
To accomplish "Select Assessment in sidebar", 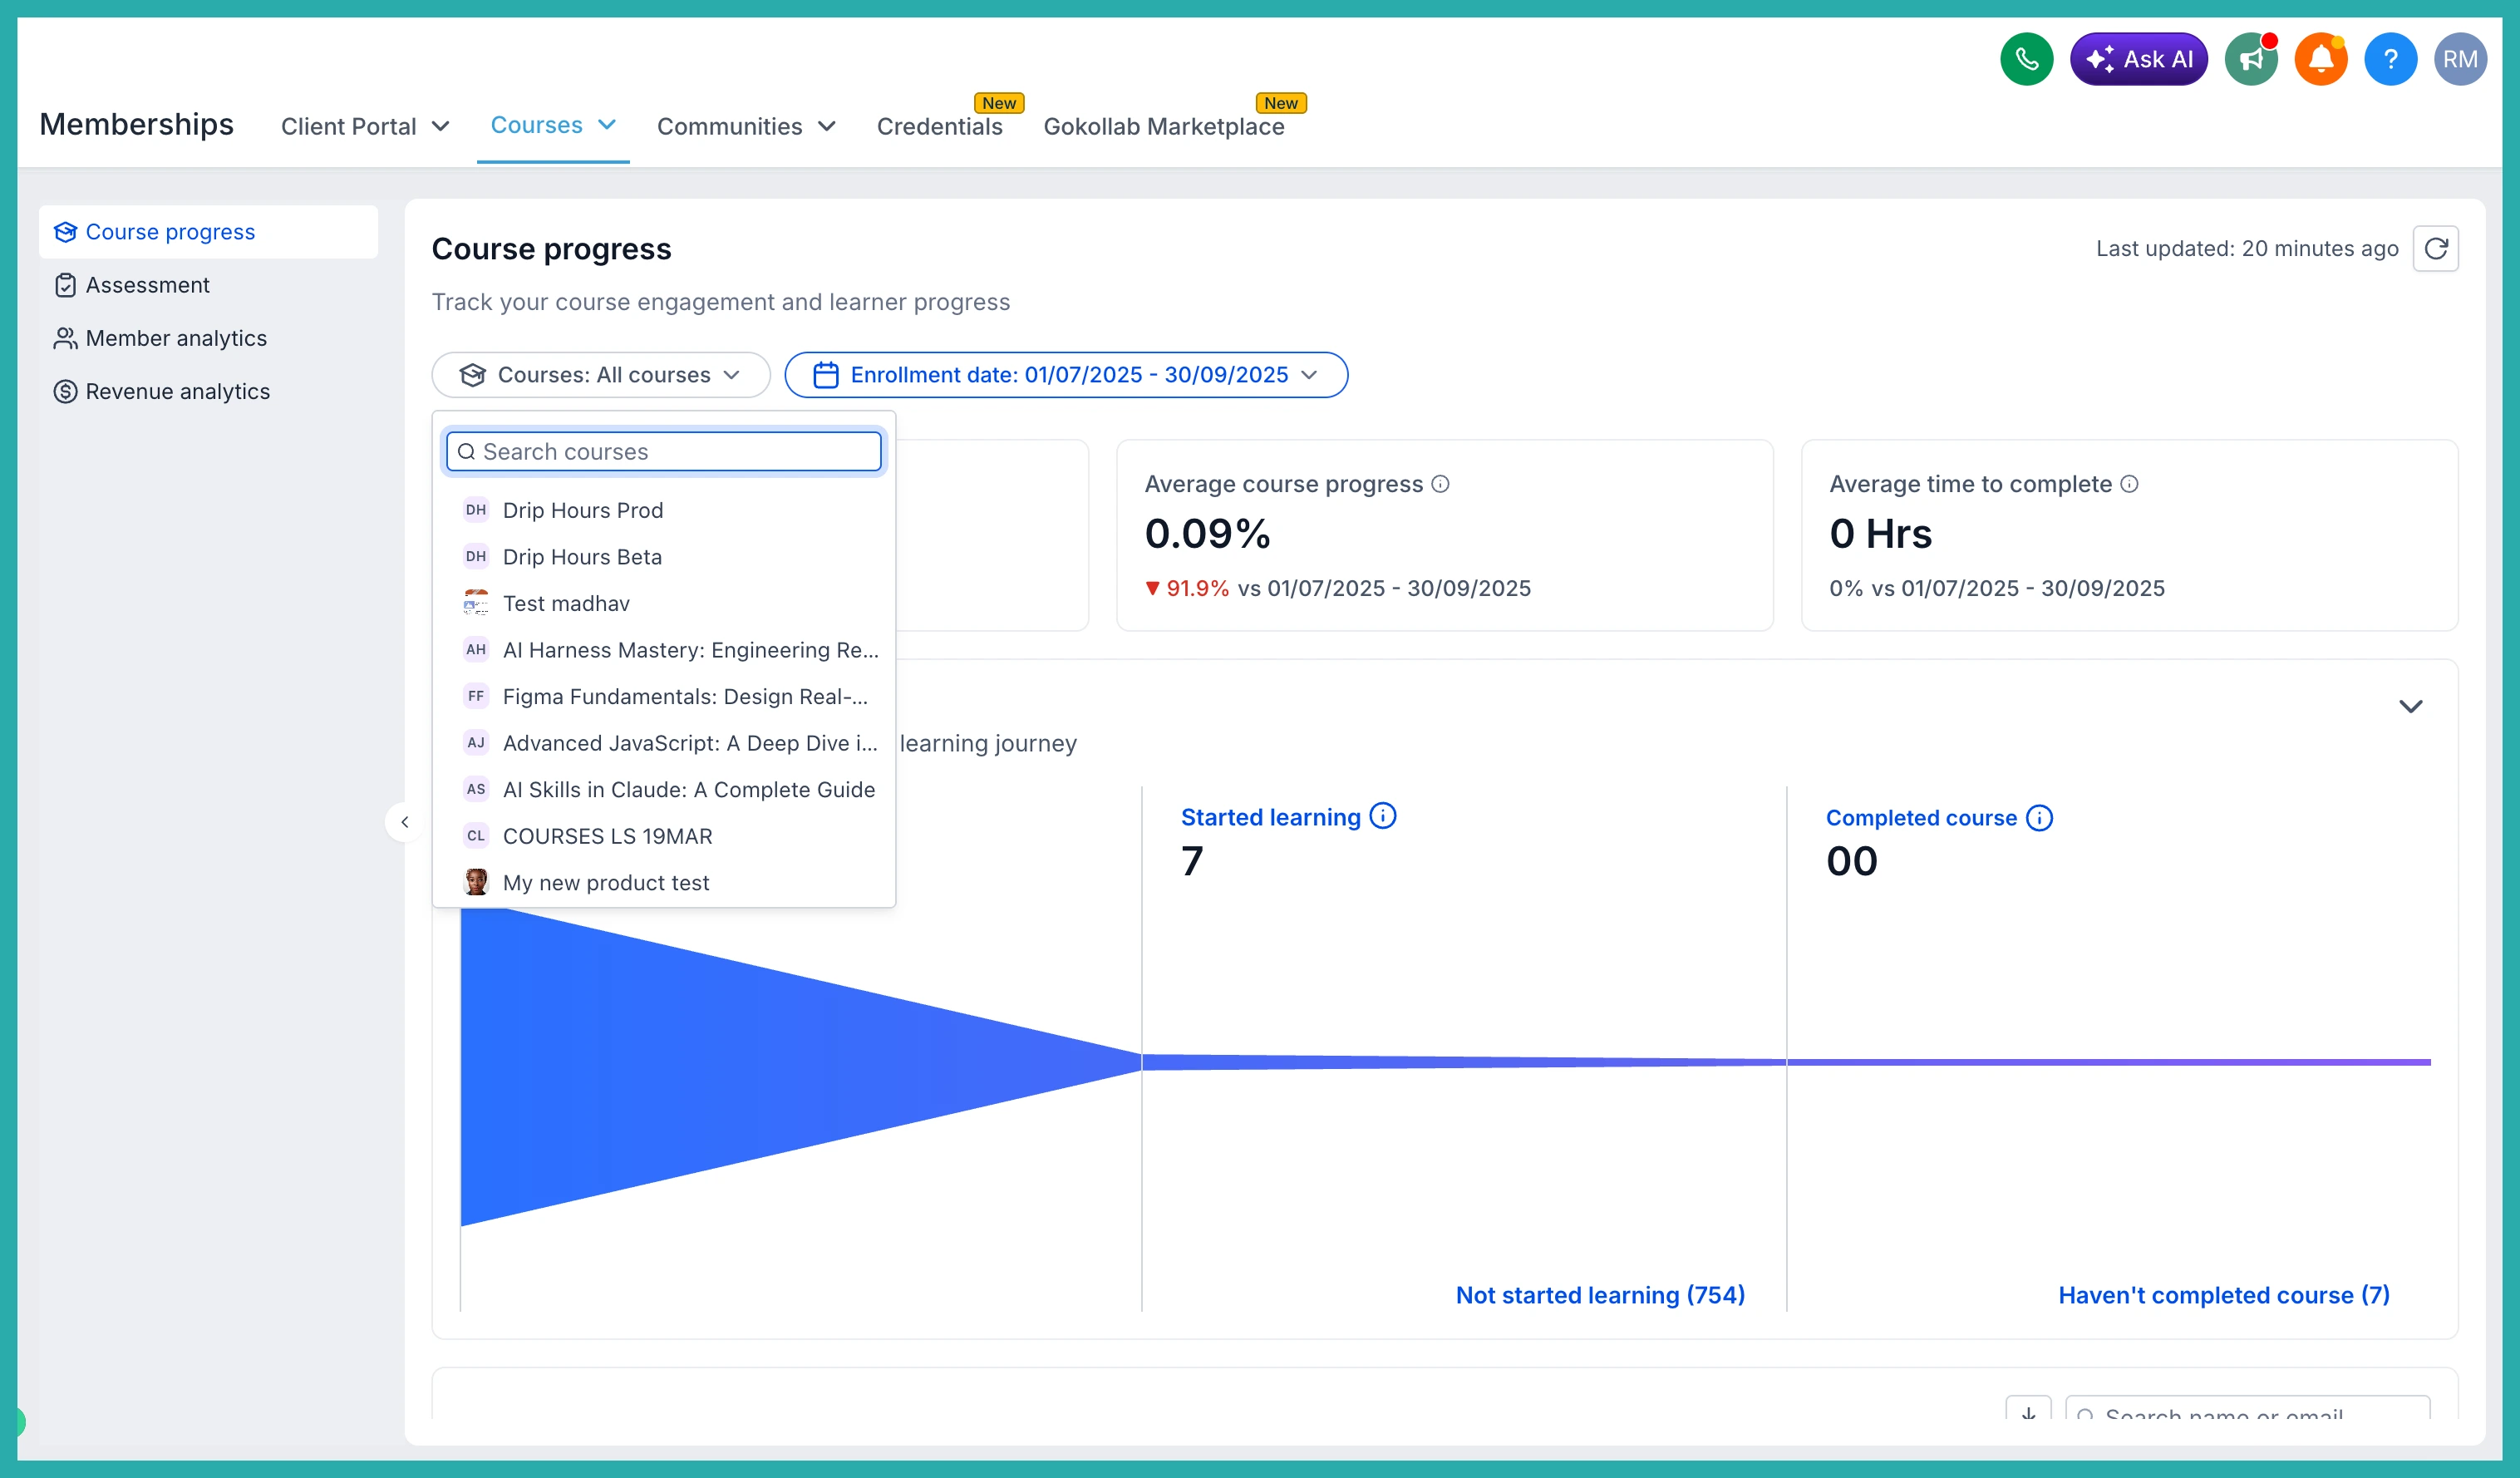I will [208, 285].
